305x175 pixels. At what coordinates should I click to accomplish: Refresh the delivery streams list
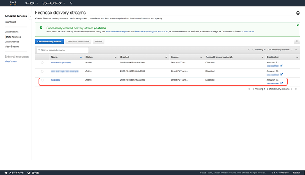[296, 41]
